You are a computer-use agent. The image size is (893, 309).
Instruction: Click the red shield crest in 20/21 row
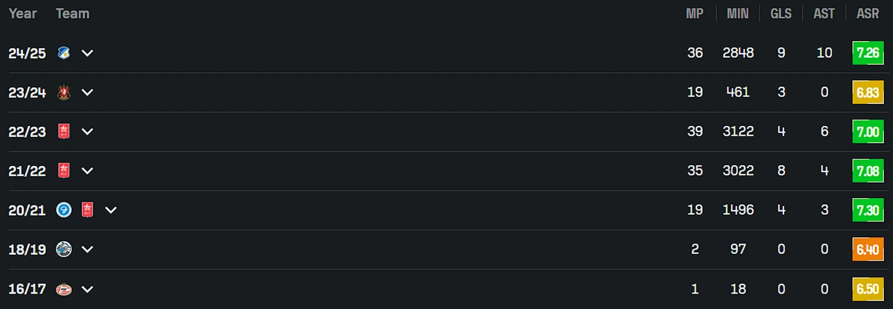(87, 210)
